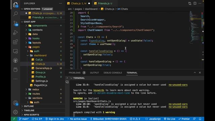Open the Problems panel tab
Viewport: 215px width, 121px height.
[x=77, y=73]
